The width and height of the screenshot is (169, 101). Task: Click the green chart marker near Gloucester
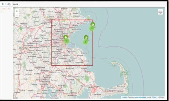coord(93,24)
